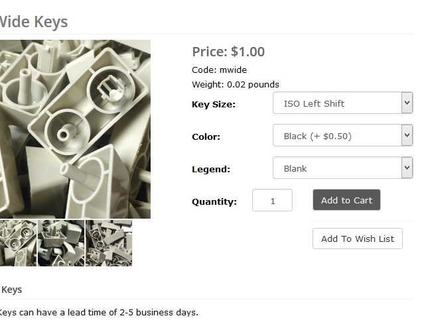Select the first small product thumbnail
The image size is (424, 324).
[x=18, y=243]
